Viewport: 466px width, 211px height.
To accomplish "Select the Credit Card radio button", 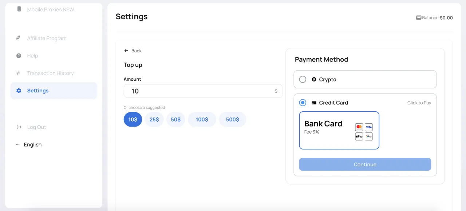I will point(303,103).
